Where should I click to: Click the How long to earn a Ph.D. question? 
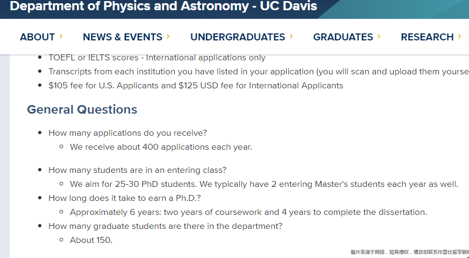pos(125,198)
